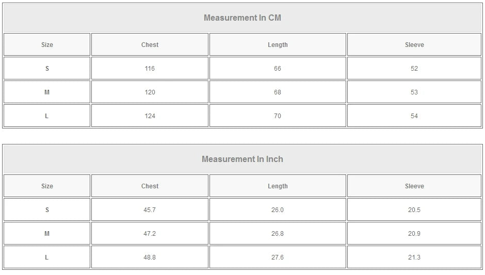Screen dimensions: 485x275
Task: Select the chest value 124 cell
Action: (150, 116)
